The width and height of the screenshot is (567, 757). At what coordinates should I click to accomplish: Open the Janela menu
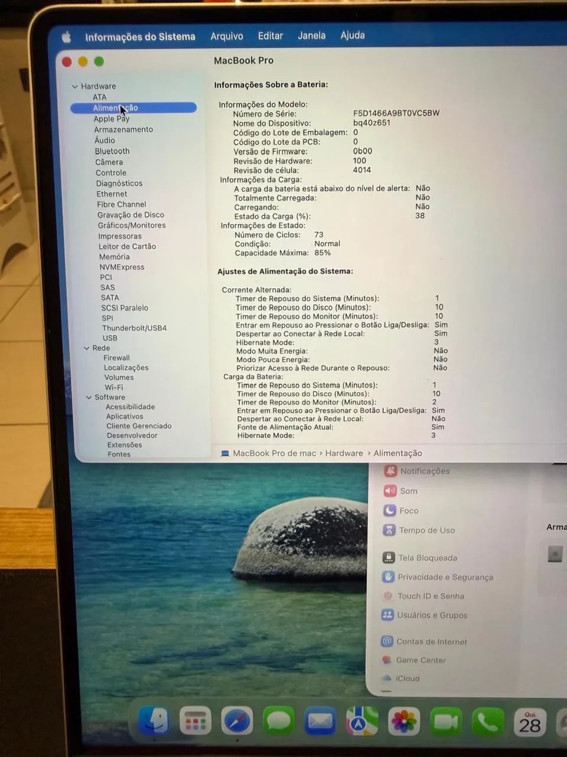(x=312, y=35)
